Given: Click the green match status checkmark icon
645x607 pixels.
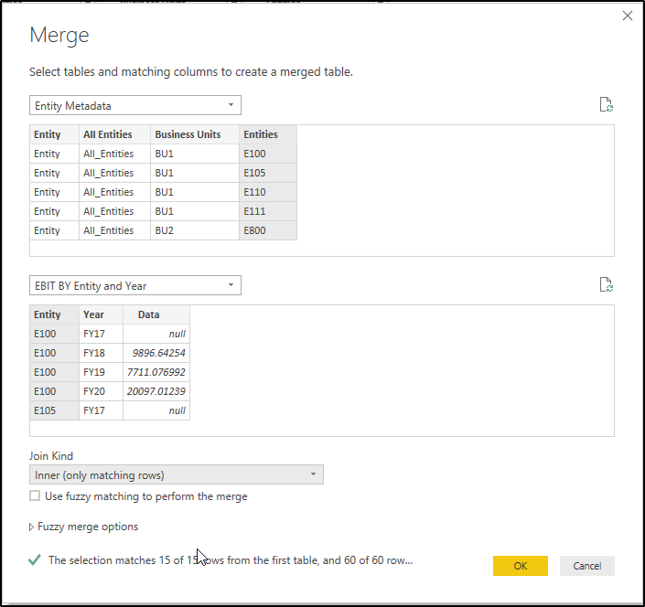Looking at the screenshot, I should [35, 559].
